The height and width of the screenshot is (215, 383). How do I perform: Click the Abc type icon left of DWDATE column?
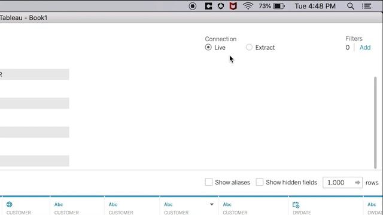pyautogui.click(x=227, y=204)
